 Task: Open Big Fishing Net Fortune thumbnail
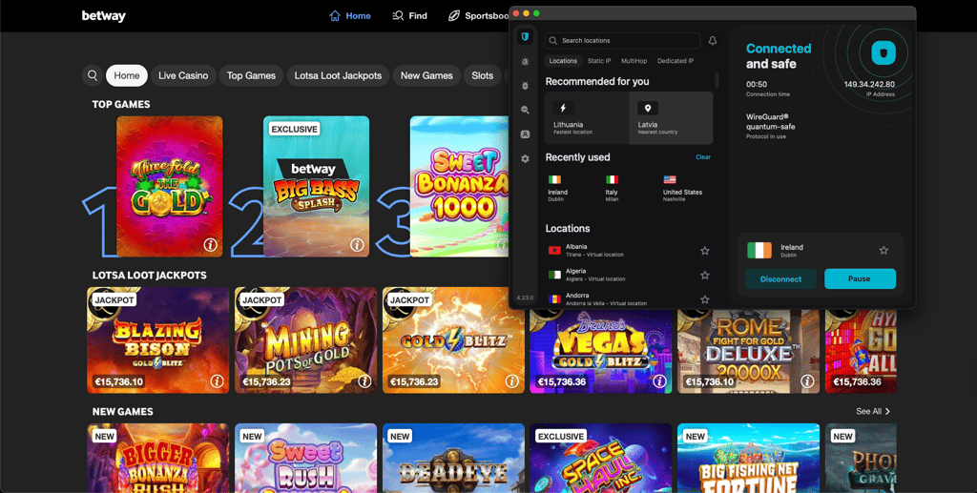[749, 458]
